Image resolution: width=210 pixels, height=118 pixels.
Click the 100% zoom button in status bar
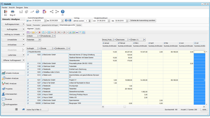[x=204, y=110]
